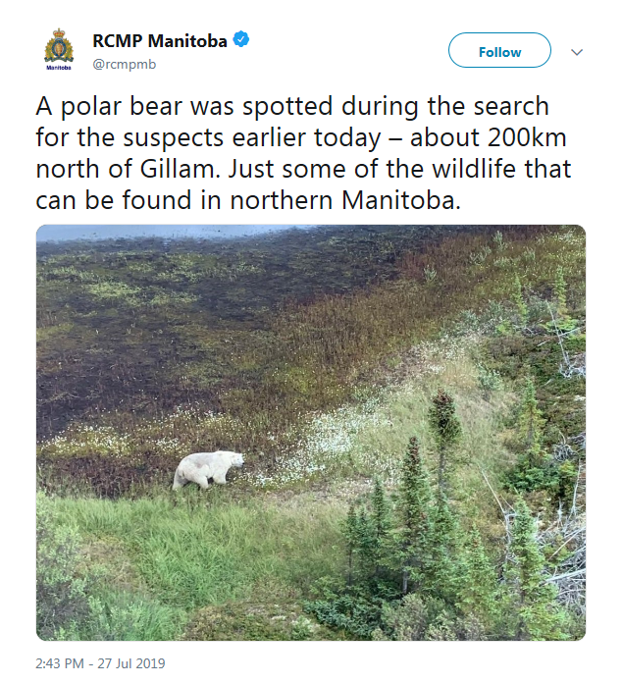Click the blue verified checkmark badge
Viewport: 622px width, 684px height.
[x=241, y=39]
